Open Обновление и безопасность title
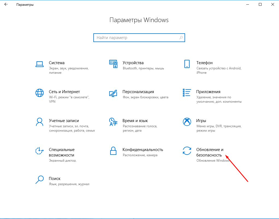Image resolution: width=279 pixels, height=219 pixels. (210, 152)
